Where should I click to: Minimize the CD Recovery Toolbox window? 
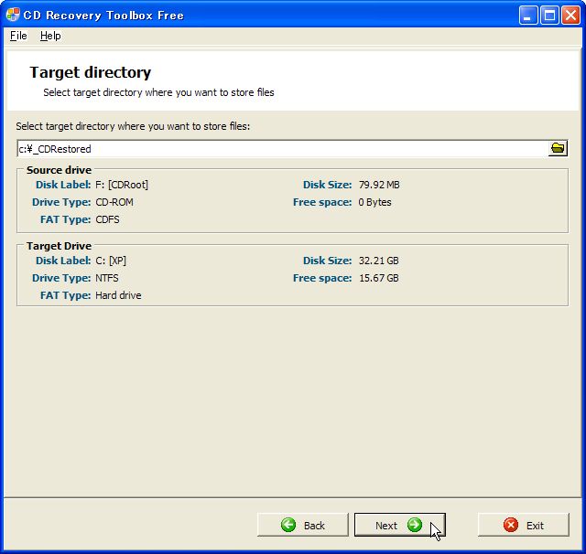point(527,16)
